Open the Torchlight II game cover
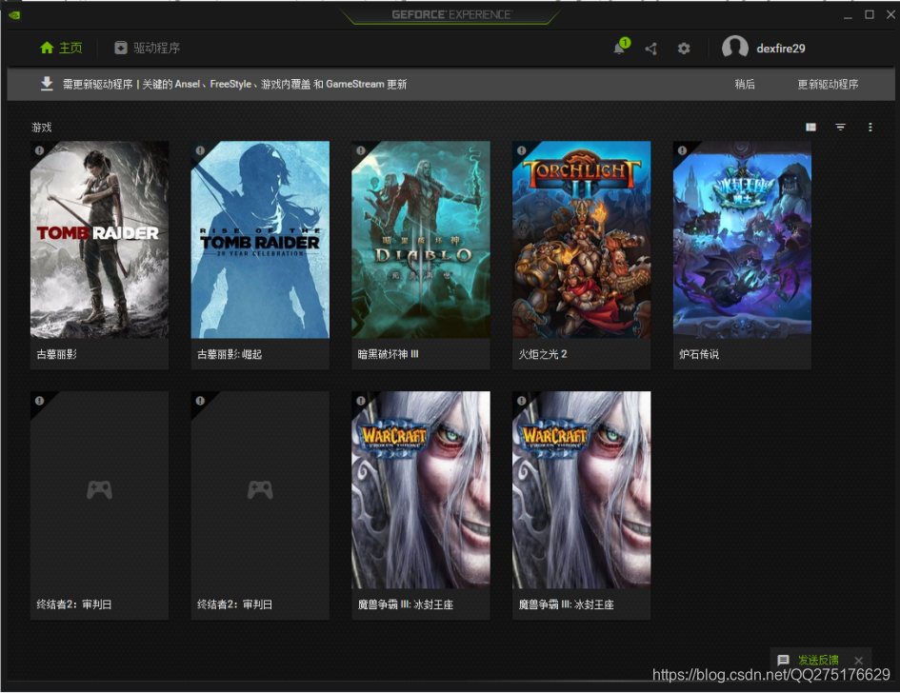 [x=582, y=239]
